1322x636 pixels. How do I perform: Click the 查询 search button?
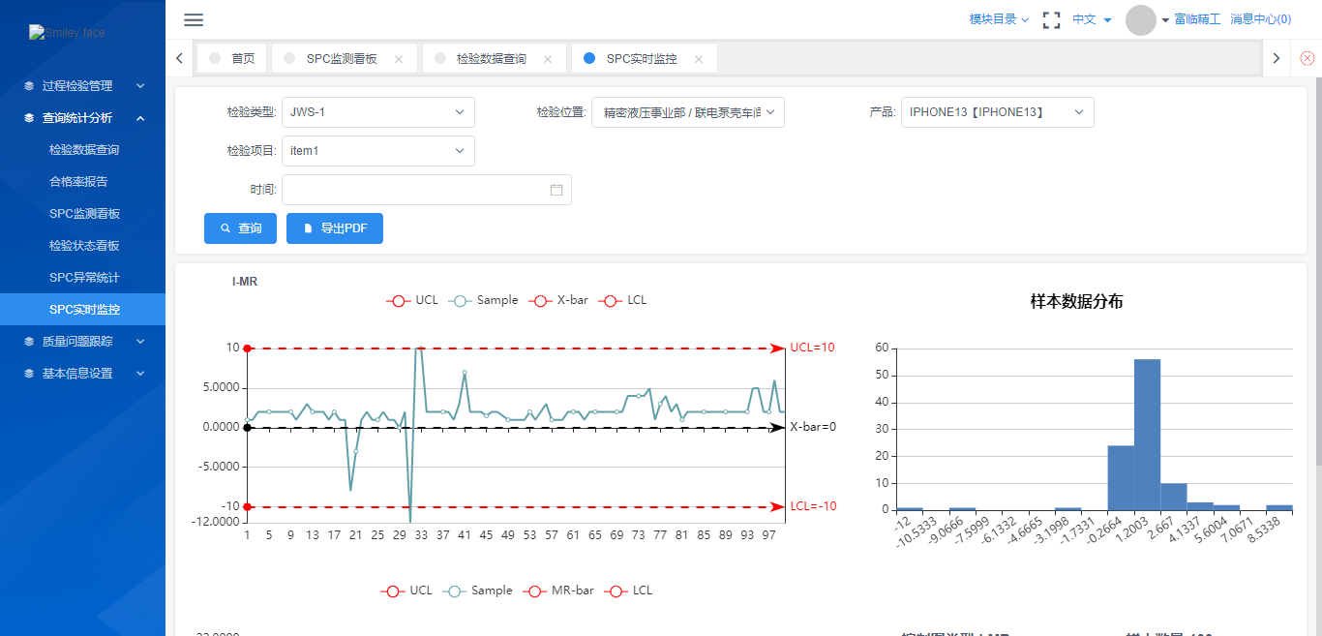coord(240,228)
